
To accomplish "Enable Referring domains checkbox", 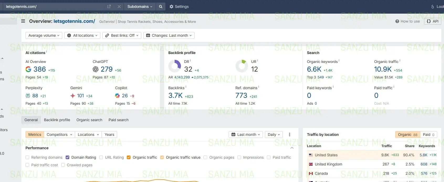I will click(27, 157).
